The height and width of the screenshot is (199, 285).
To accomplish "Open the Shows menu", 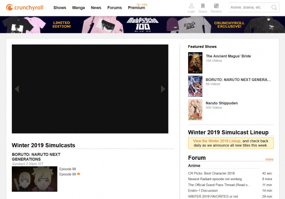I will [60, 8].
